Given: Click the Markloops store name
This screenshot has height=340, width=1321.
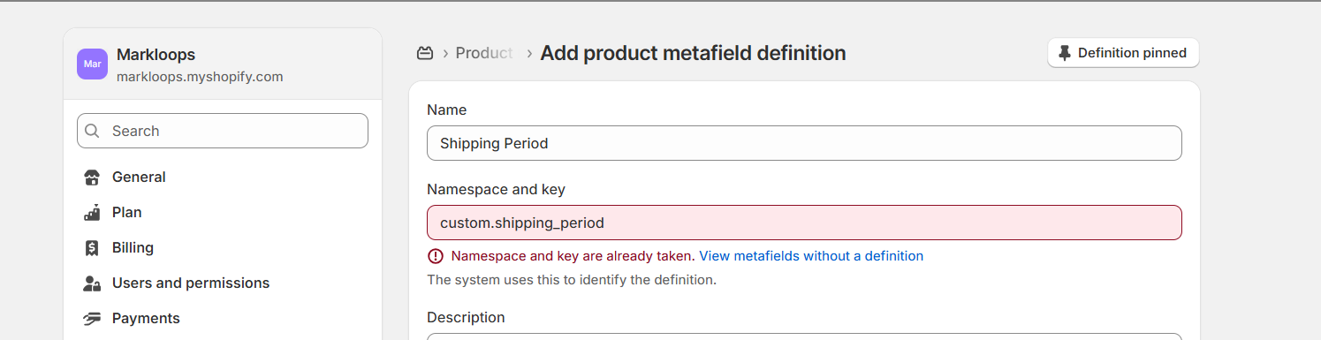Looking at the screenshot, I should (x=156, y=55).
